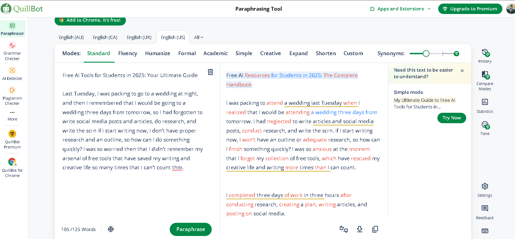This screenshot has width=515, height=239.
Task: Click the misspelled word 'thm'
Action: pyautogui.click(x=177, y=168)
